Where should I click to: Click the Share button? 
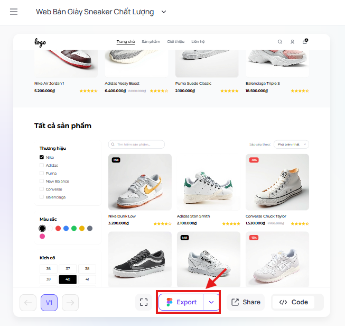coord(246,302)
